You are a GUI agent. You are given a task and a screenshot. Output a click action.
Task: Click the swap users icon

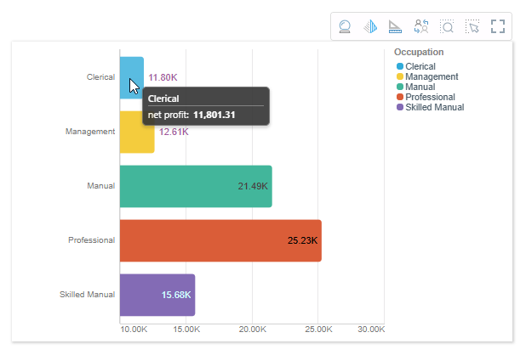point(421,26)
